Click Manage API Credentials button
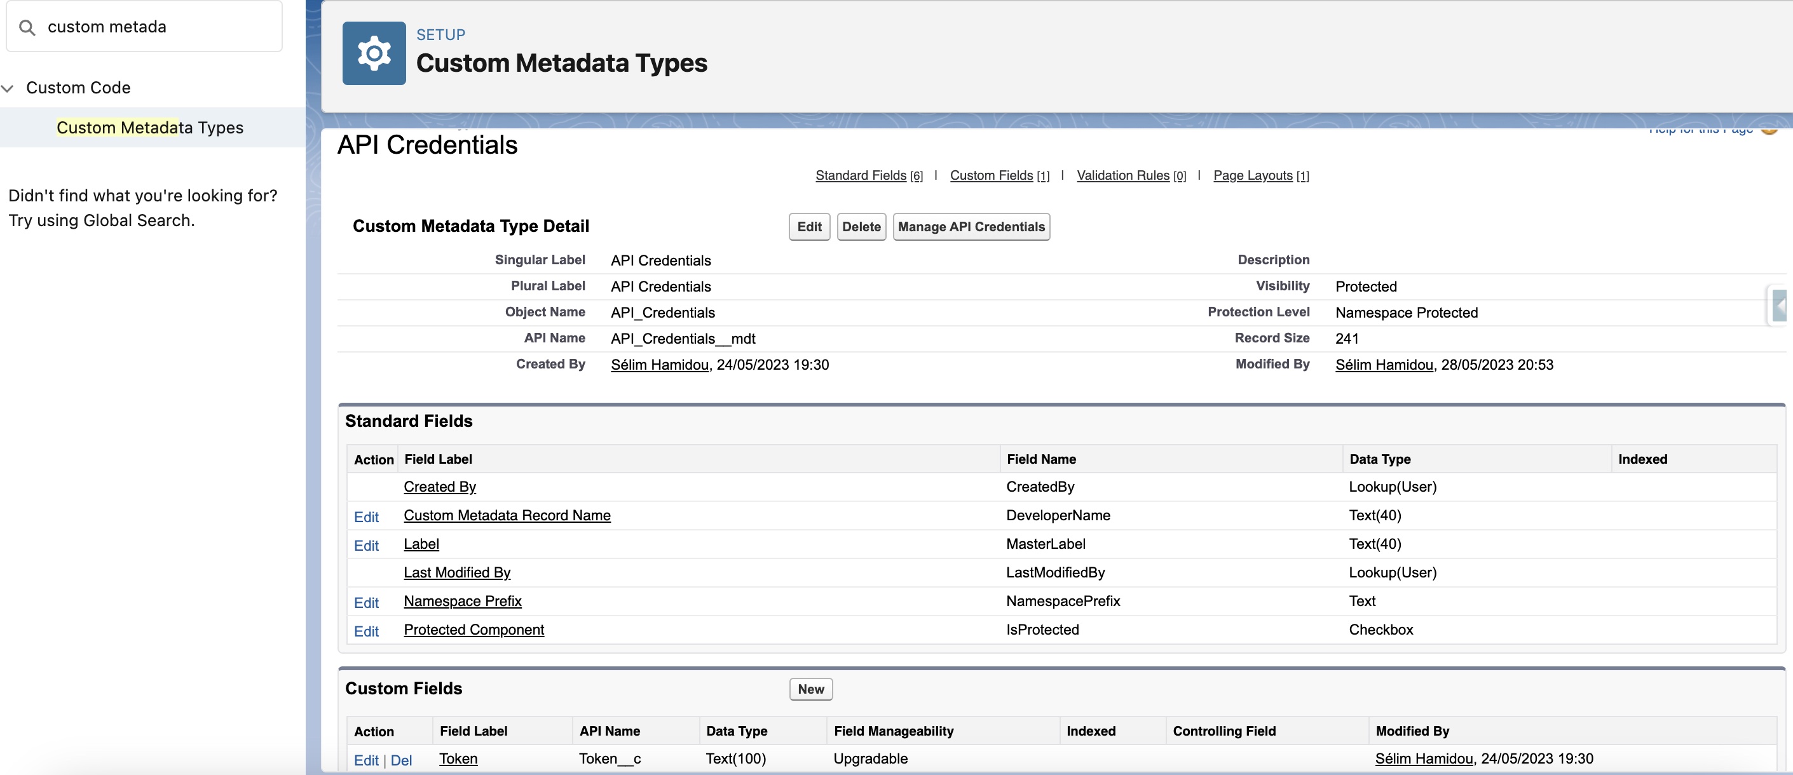This screenshot has width=1793, height=775. click(x=971, y=227)
